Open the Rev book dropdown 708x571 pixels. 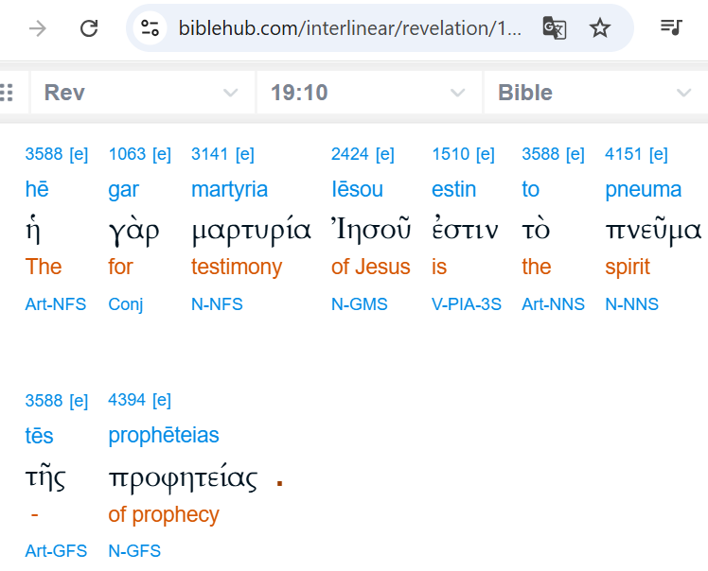[142, 93]
